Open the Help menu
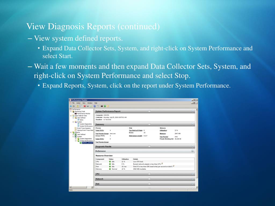275x206 pixels. tap(96, 103)
